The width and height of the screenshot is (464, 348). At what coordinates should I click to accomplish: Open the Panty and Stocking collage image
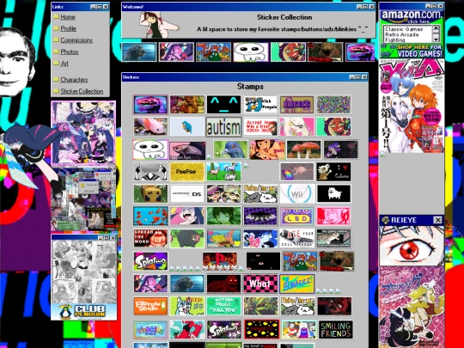[83, 134]
